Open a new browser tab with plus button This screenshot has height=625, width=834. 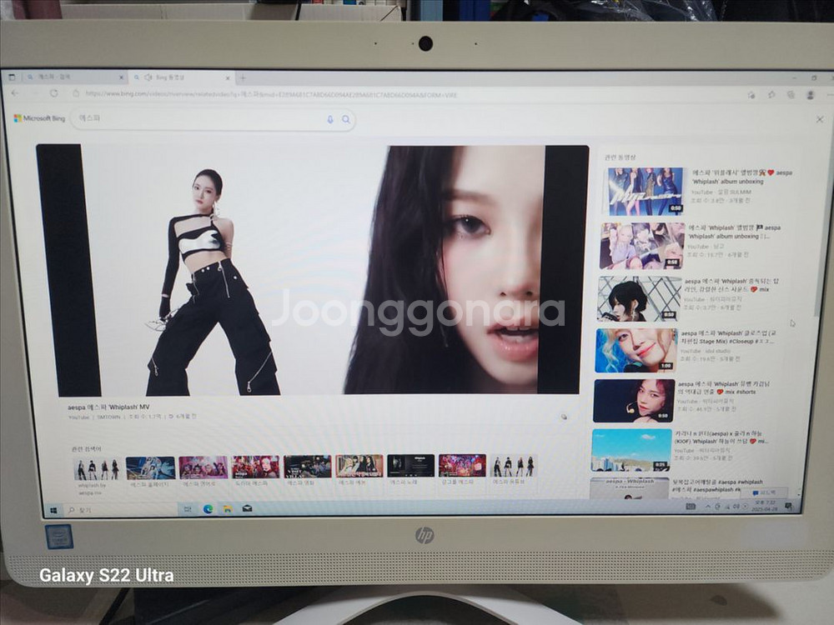tap(243, 78)
